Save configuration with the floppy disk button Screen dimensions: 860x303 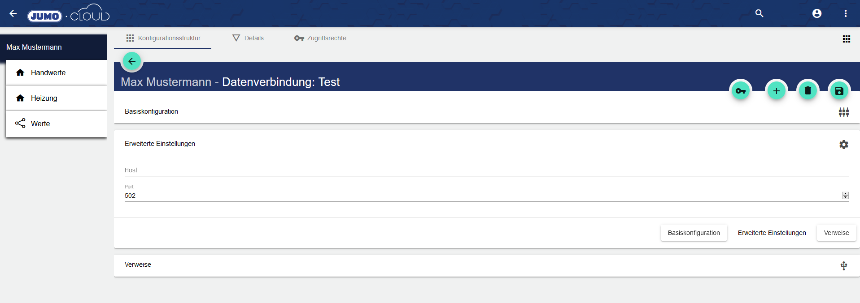tap(839, 91)
